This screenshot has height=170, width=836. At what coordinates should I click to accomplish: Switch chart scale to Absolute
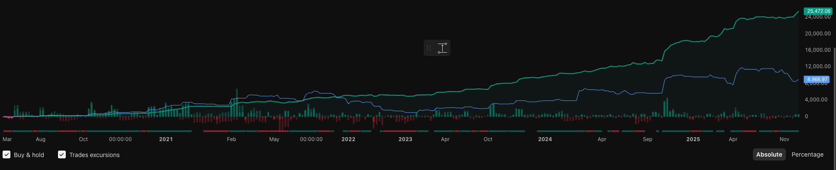[769, 154]
